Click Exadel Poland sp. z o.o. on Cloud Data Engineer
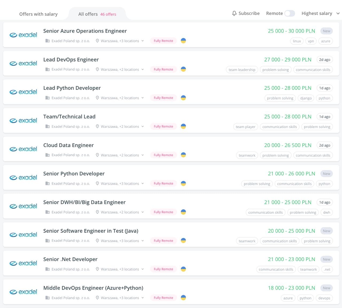 71,155
